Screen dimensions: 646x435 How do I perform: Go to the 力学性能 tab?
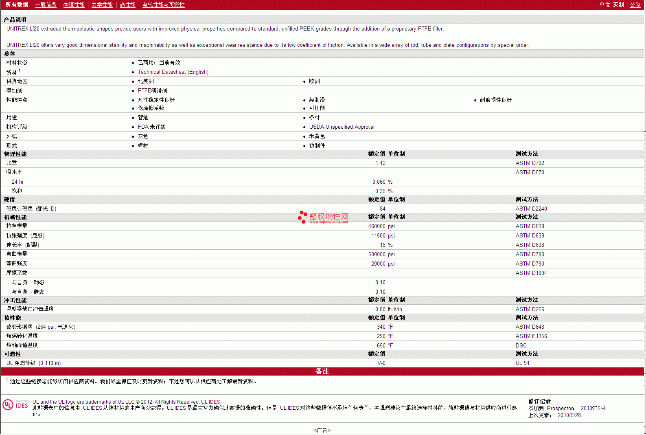102,4
